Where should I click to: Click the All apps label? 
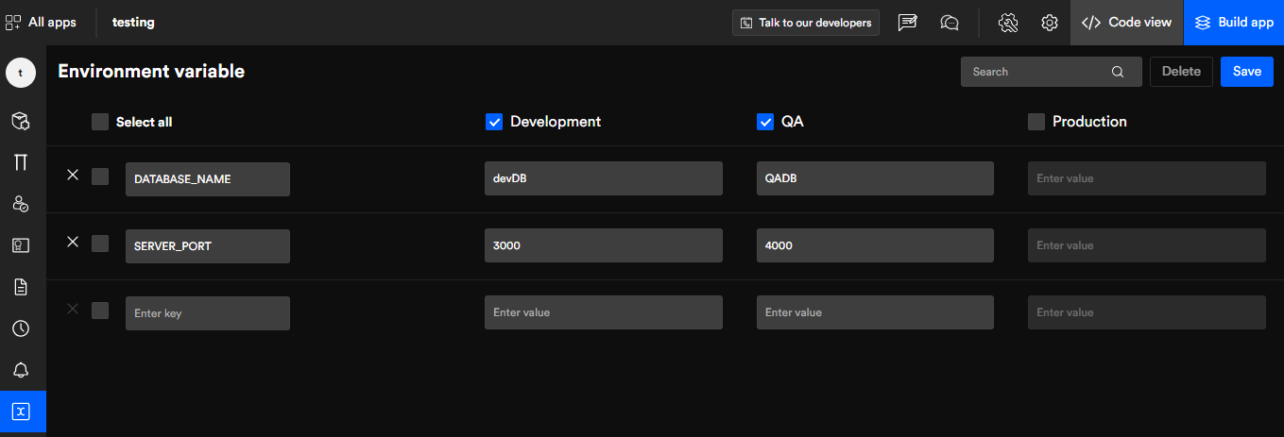tap(52, 22)
